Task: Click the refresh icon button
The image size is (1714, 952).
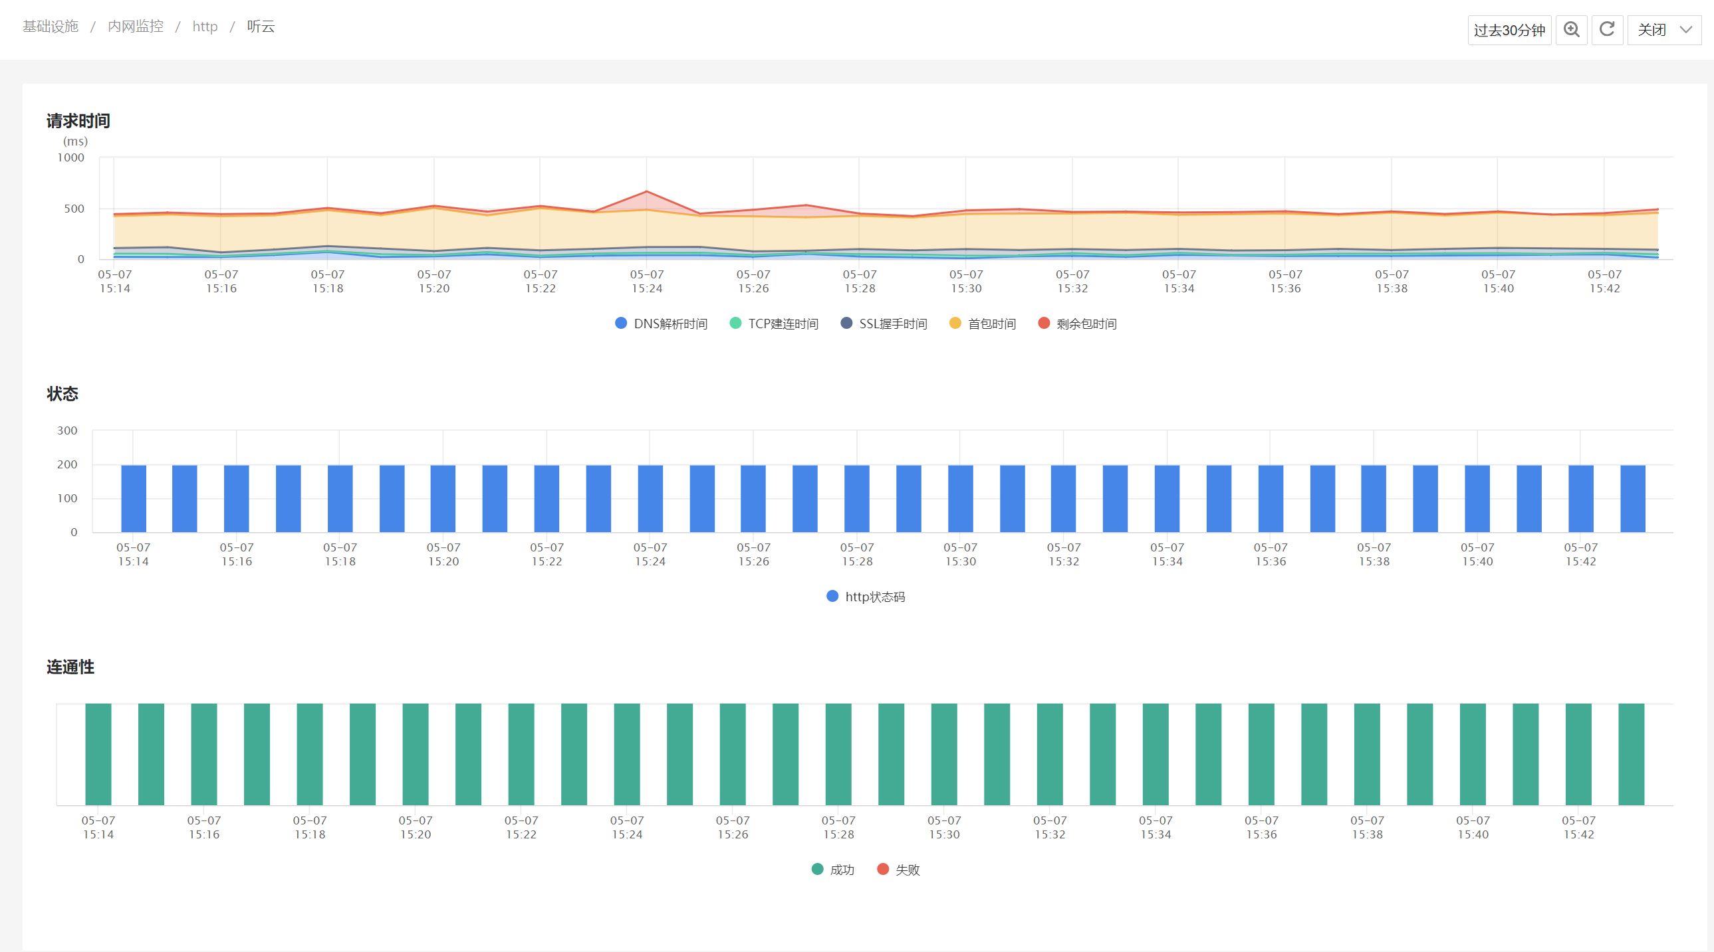Action: [1607, 30]
